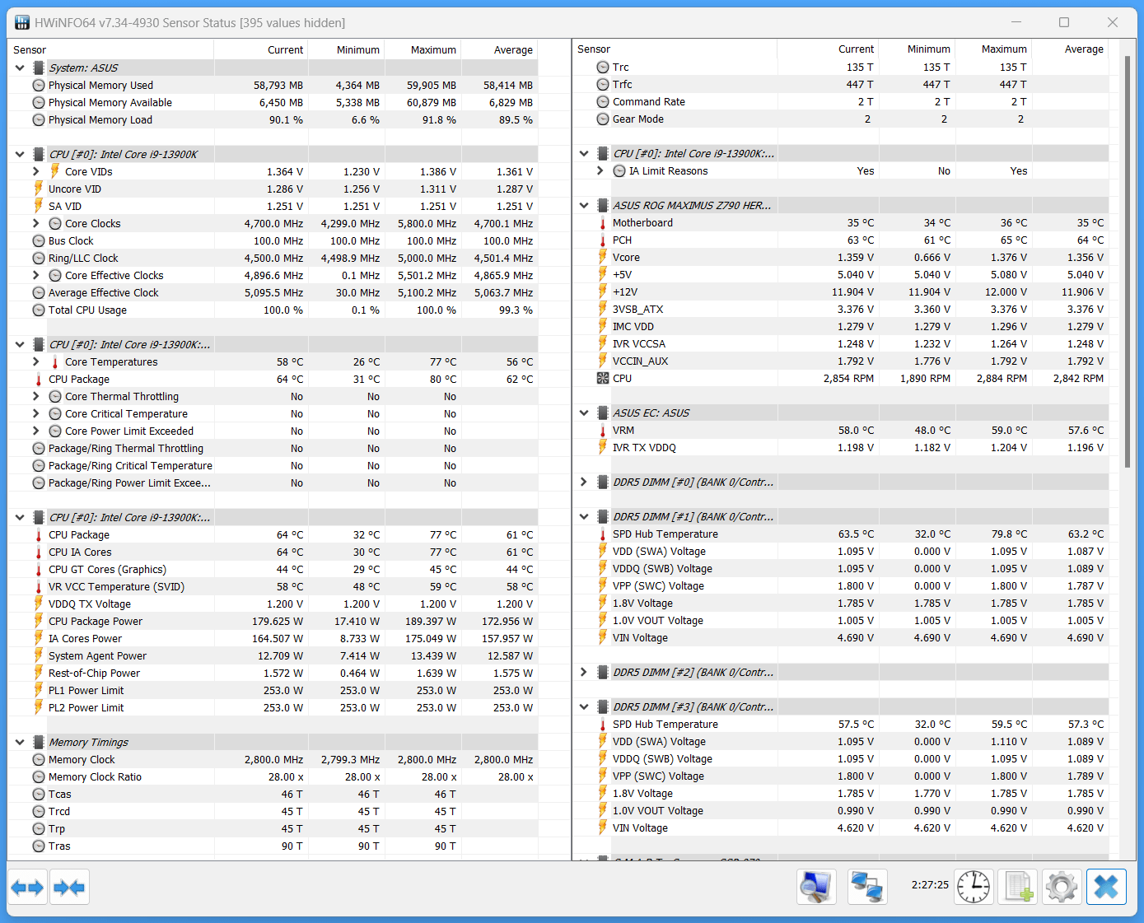Expand the Core Thermal Throttling row
The height and width of the screenshot is (923, 1144).
pos(36,397)
